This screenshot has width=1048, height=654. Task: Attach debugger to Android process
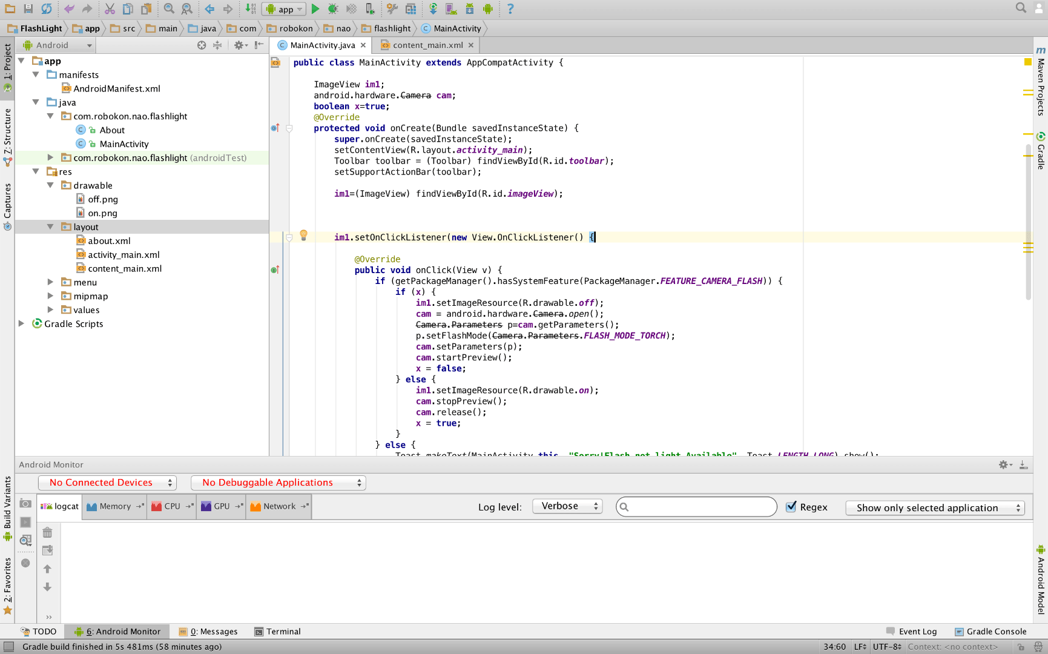pos(369,8)
